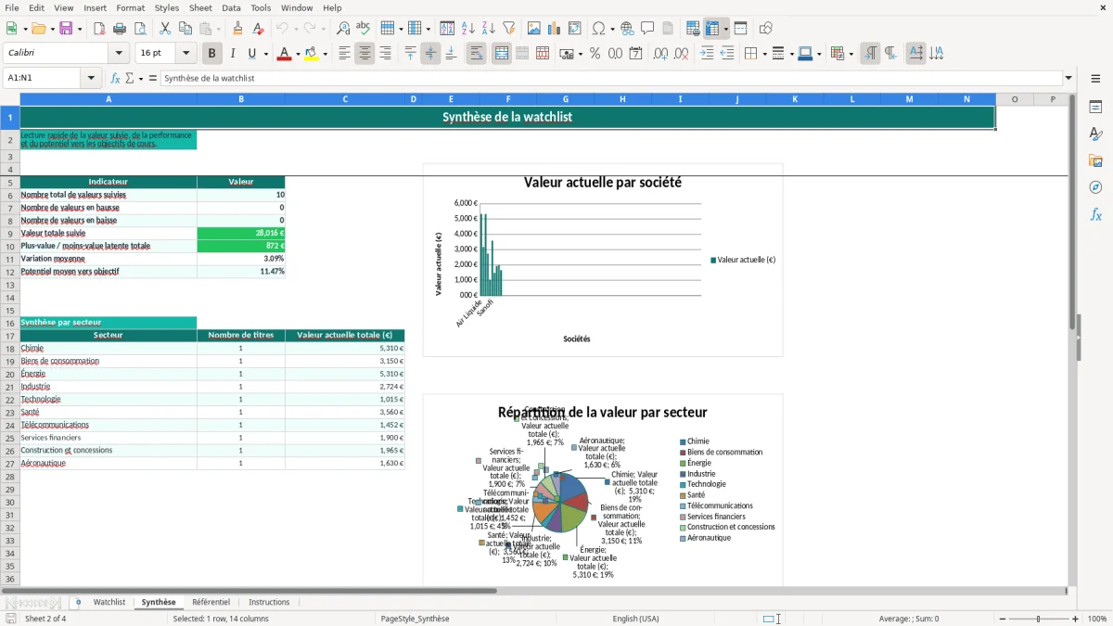The width and height of the screenshot is (1113, 626).
Task: Open the Paste options dropdown arrow
Action: 219,29
